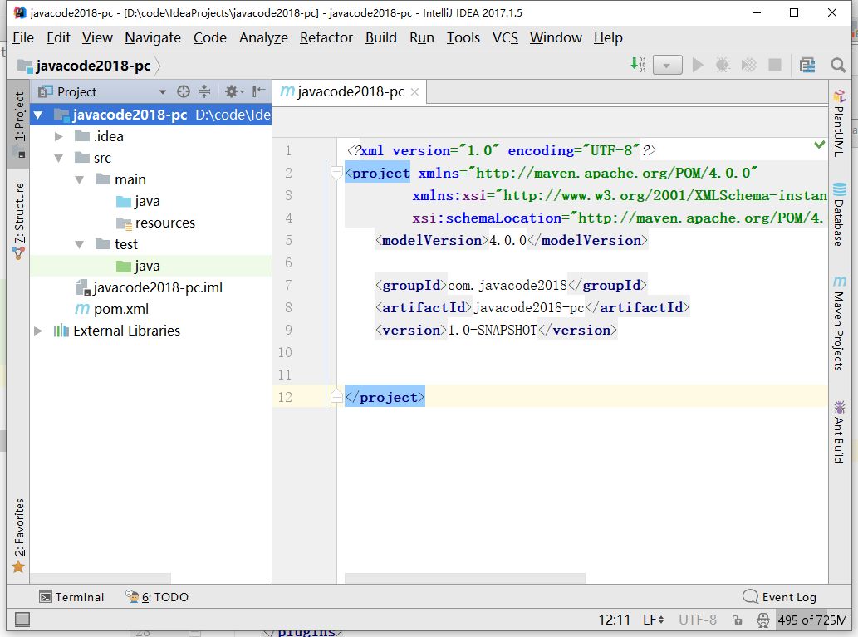The width and height of the screenshot is (858, 637).
Task: Collapse all nodes in Project panel
Action: coord(203,91)
